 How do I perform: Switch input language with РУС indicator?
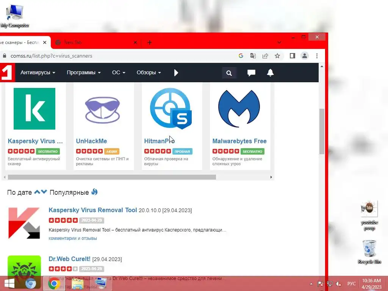click(x=351, y=284)
